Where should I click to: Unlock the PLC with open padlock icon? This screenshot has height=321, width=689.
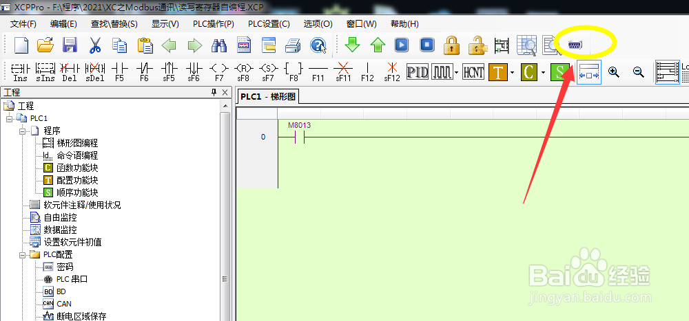click(x=477, y=45)
